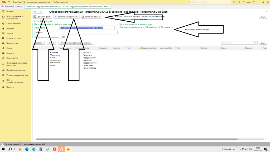Screen dimensions: 270x152
Task: Click the table search Поиск (Ctrl+F) field
Action: (x=238, y=43)
